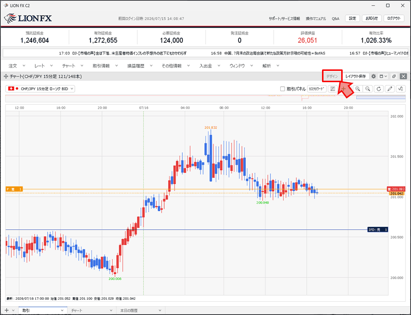
Task: Open the 取引情報 menu
Action: [x=101, y=65]
